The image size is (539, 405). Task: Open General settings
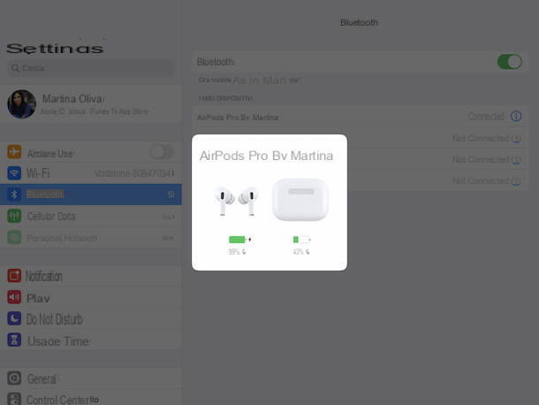click(91, 378)
